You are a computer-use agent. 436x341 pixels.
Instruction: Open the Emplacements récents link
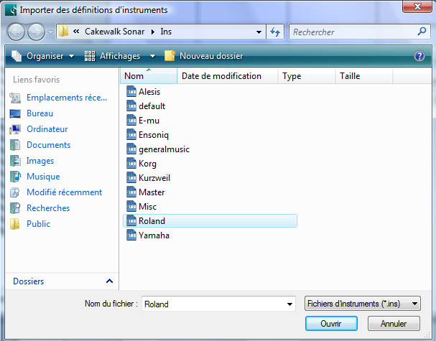[67, 98]
